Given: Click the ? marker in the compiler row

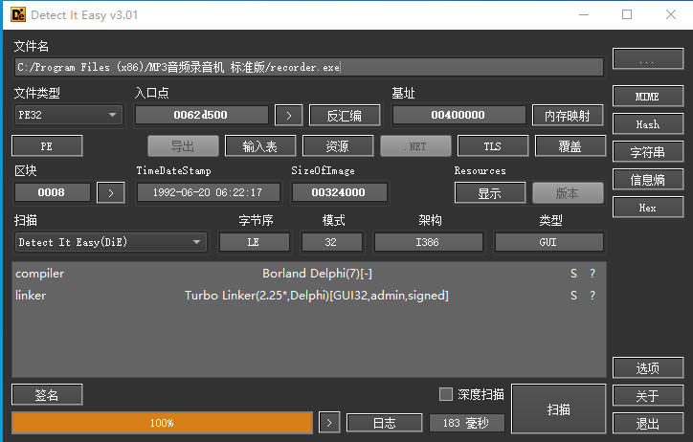Looking at the screenshot, I should tap(592, 274).
